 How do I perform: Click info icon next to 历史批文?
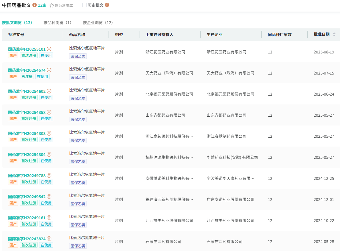(x=107, y=5)
